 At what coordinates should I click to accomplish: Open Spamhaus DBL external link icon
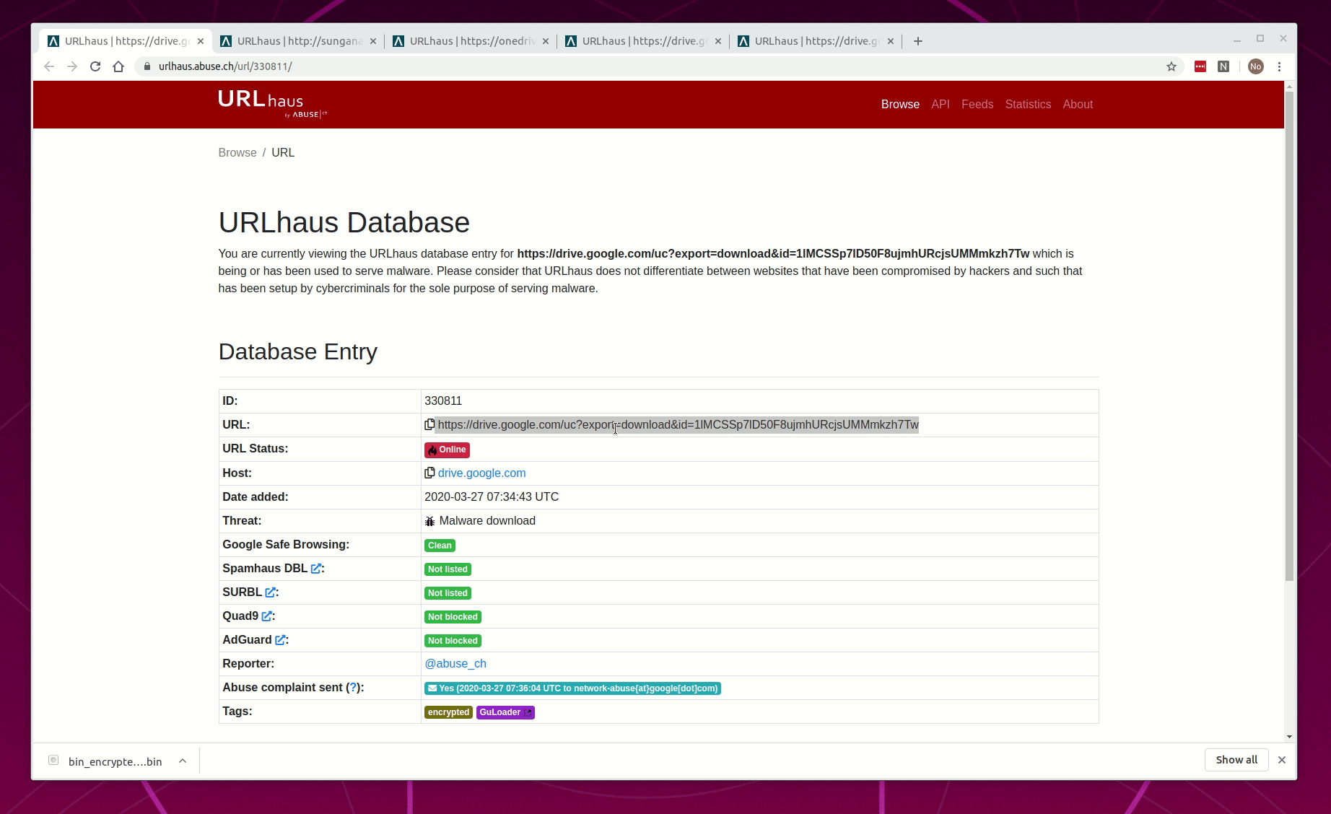point(315,569)
